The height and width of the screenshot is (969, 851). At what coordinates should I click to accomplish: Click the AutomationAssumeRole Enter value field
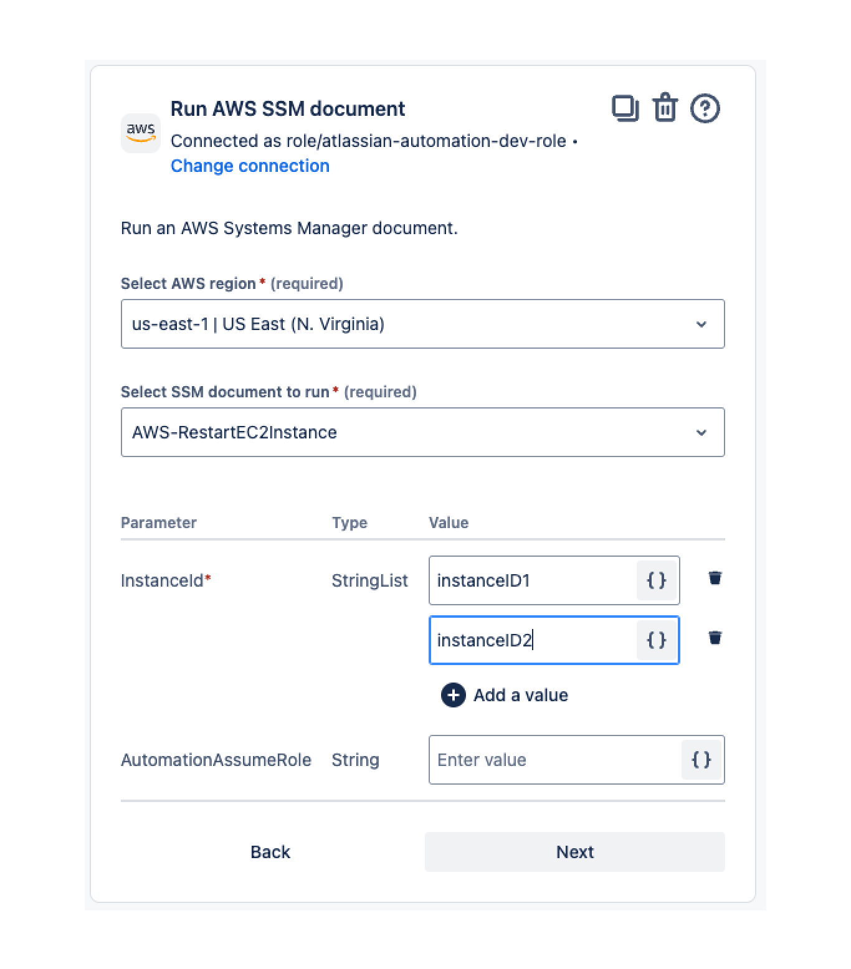tap(554, 760)
